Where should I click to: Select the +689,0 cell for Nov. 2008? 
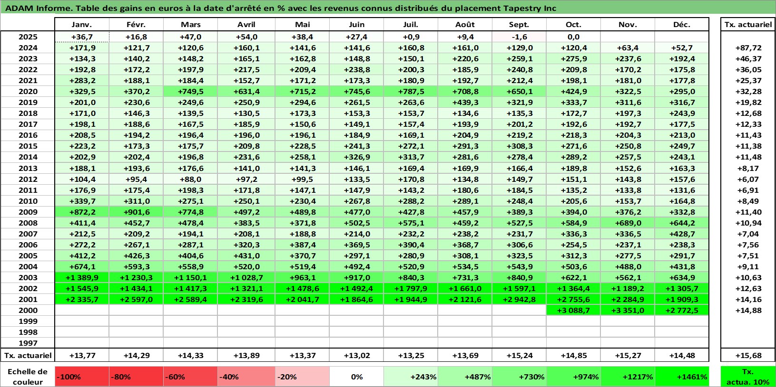pyautogui.click(x=628, y=223)
